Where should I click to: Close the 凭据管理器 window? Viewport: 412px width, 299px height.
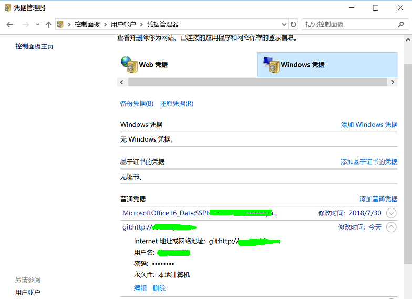click(x=400, y=8)
